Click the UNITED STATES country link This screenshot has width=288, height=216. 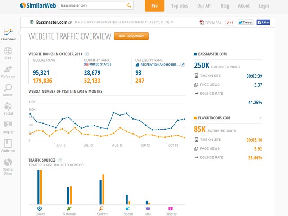[x=100, y=64]
